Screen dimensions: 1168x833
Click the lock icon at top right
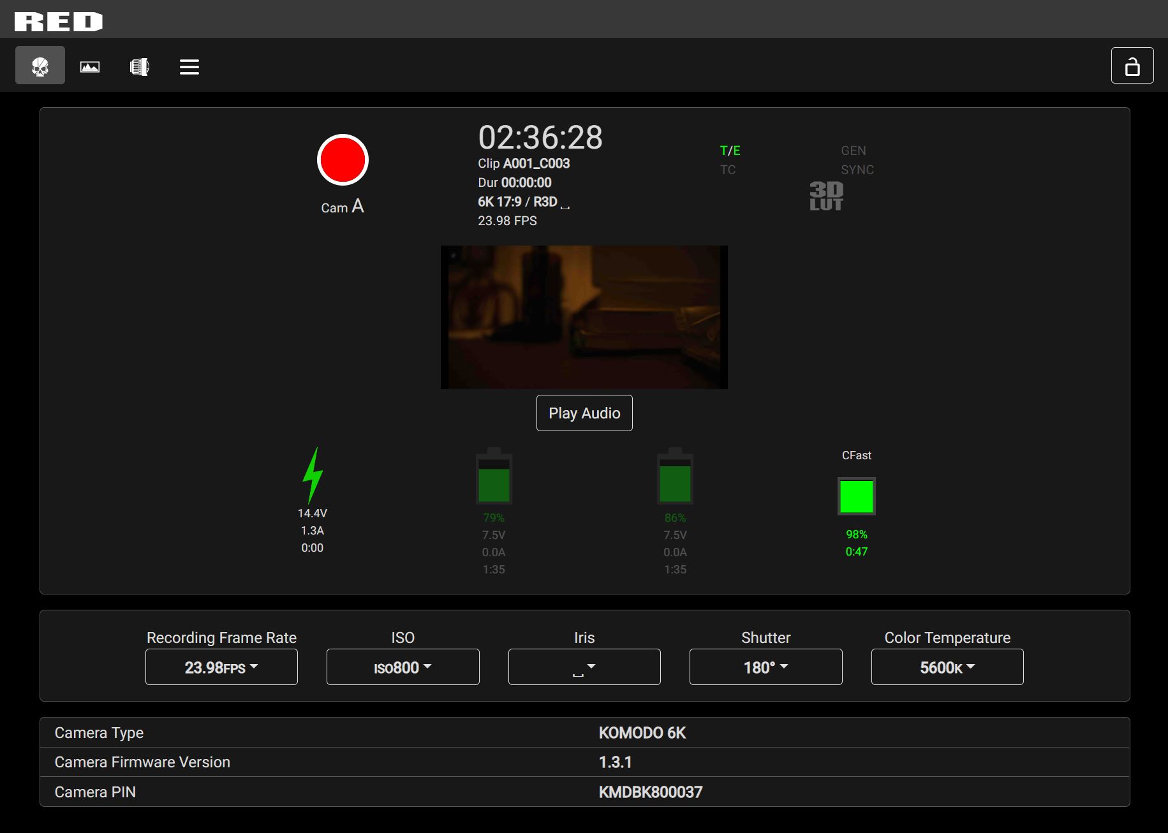[1132, 66]
